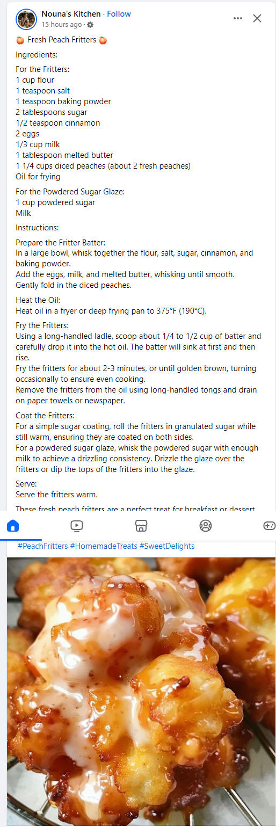Click the post audience gear icon

click(x=90, y=25)
